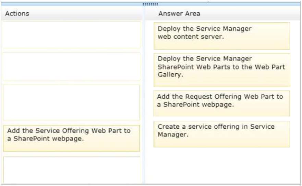Click the word 'Gallery.' in the SharePoint Web Parts item
This screenshot has width=302, height=186.
point(170,75)
